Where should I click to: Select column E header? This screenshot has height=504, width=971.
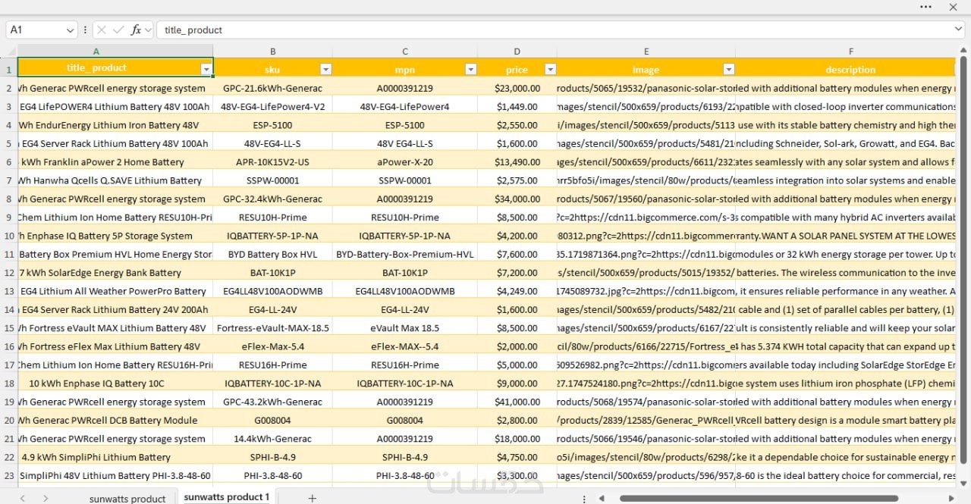click(x=646, y=52)
